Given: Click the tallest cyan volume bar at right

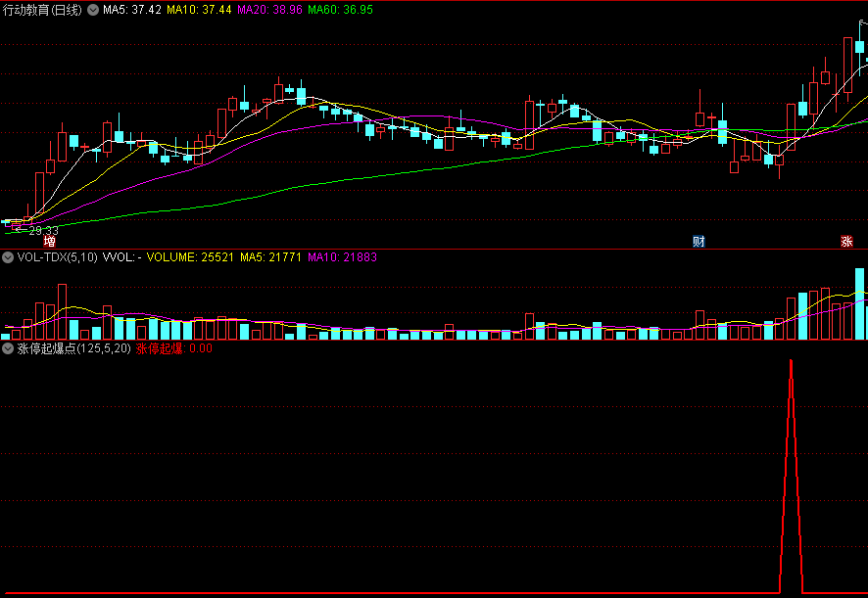Looking at the screenshot, I should (x=859, y=303).
